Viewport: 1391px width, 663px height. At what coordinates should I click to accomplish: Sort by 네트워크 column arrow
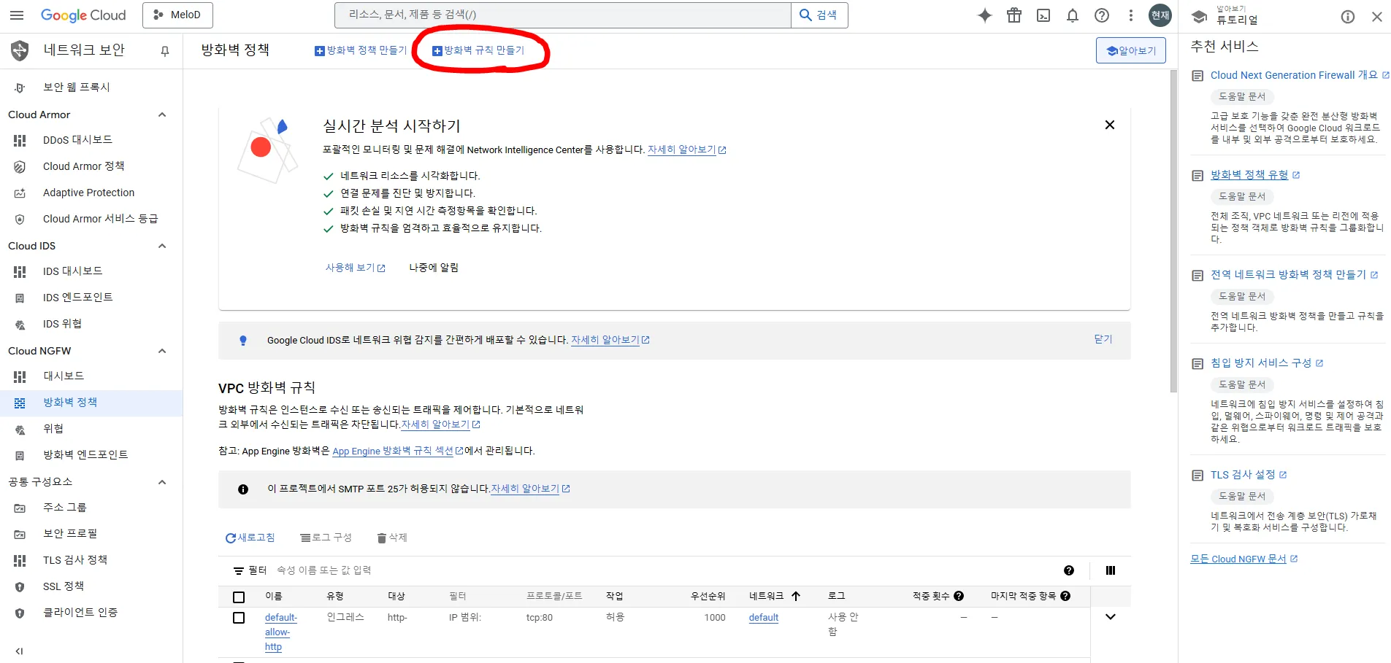point(796,596)
